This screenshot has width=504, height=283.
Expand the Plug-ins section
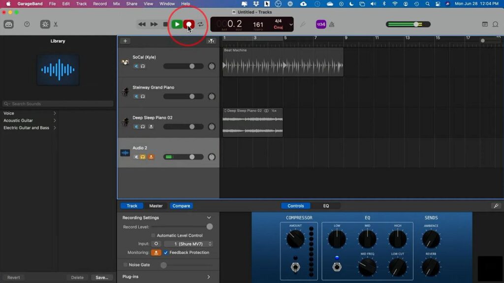[x=209, y=277]
